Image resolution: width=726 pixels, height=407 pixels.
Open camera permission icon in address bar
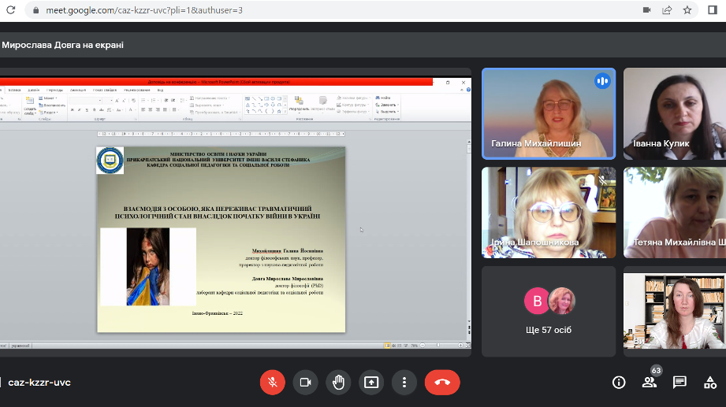click(x=646, y=10)
